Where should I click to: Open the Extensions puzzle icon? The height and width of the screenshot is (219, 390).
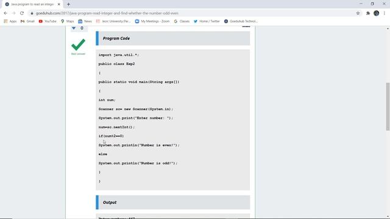pyautogui.click(x=368, y=13)
